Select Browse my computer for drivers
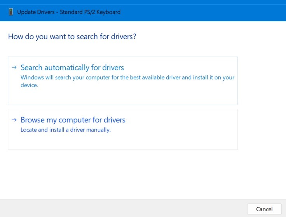 [x=122, y=129]
